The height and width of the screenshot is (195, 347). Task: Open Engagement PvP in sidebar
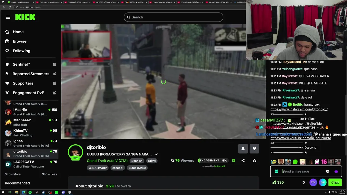click(x=28, y=93)
